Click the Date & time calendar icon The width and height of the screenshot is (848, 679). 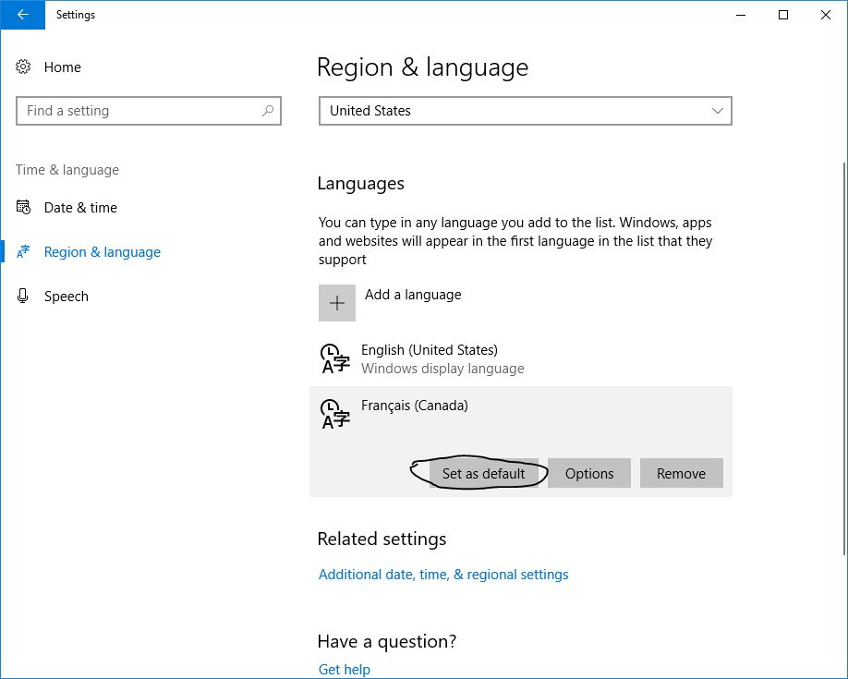[23, 207]
